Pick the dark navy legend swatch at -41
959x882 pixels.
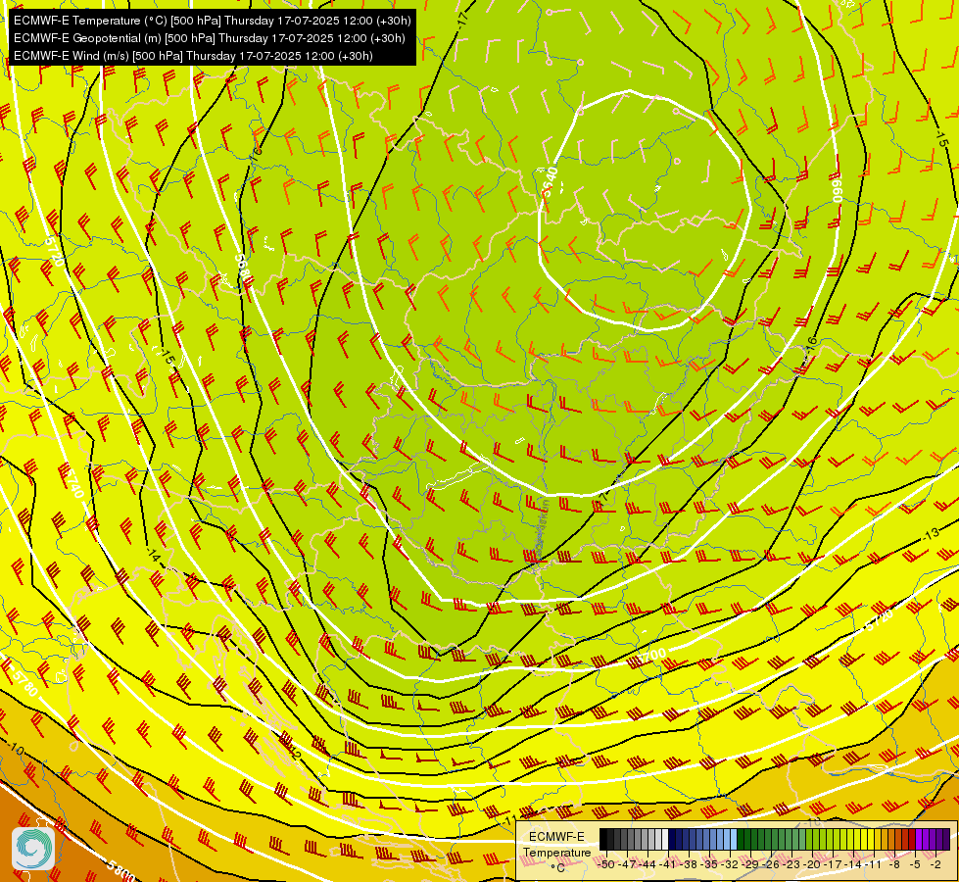(x=672, y=839)
